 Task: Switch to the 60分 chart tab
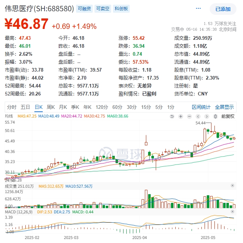coord(117,107)
